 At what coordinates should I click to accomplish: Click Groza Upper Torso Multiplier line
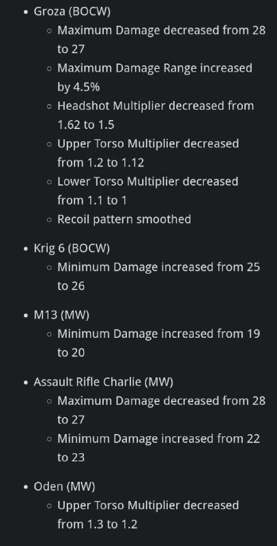(148, 153)
